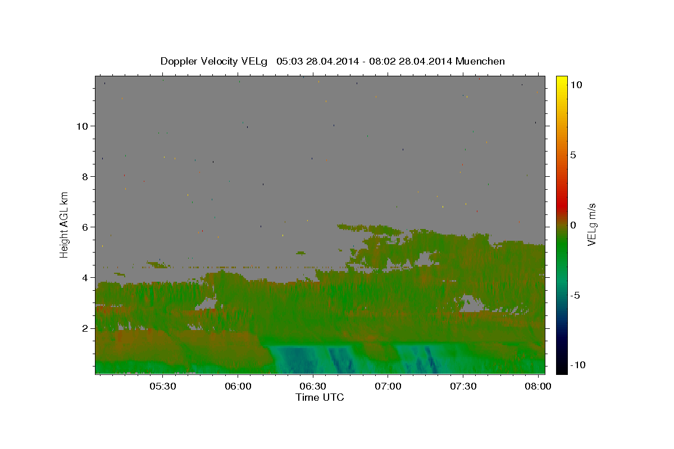Screen dimensions: 674x449
Task: Click the 'Time UTC' axis label
Action: (320, 397)
